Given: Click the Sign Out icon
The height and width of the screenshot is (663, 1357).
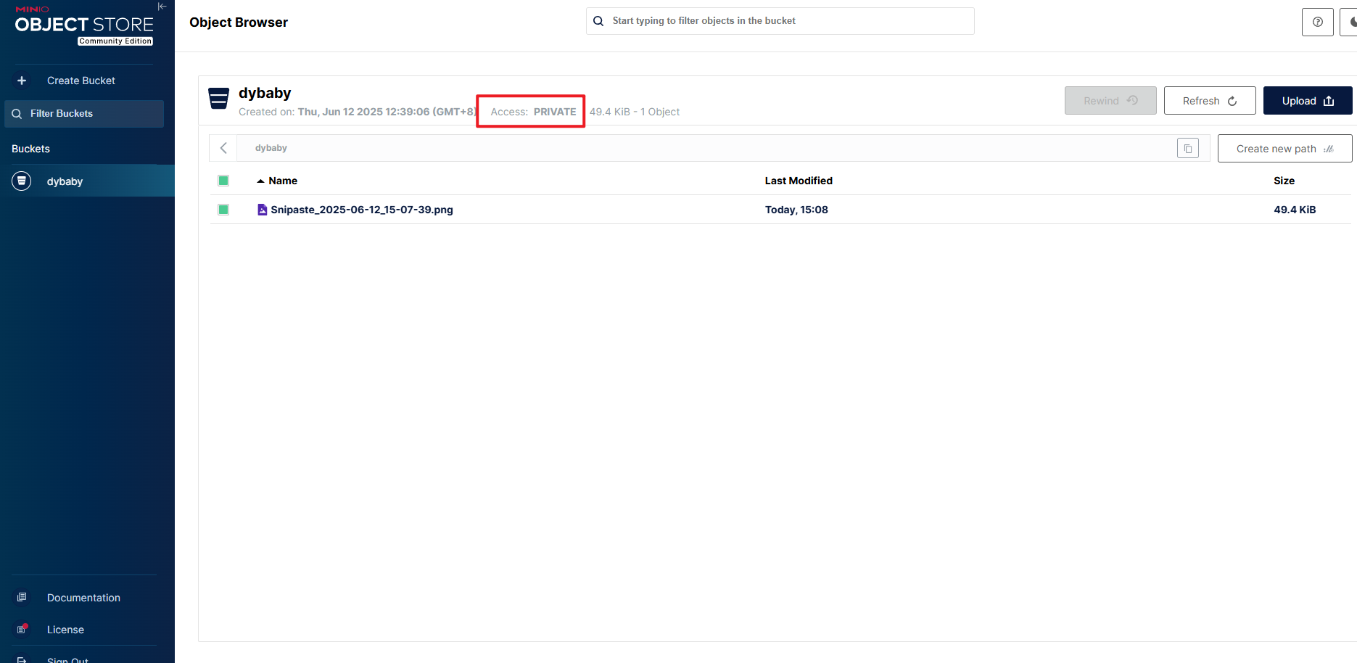Looking at the screenshot, I should [x=22, y=659].
